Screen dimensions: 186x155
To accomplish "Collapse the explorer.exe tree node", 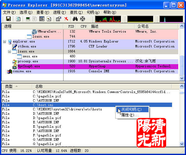I will [5, 42].
